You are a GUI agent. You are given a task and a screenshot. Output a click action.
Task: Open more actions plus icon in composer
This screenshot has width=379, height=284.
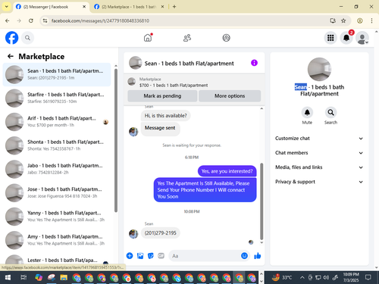pos(130,256)
